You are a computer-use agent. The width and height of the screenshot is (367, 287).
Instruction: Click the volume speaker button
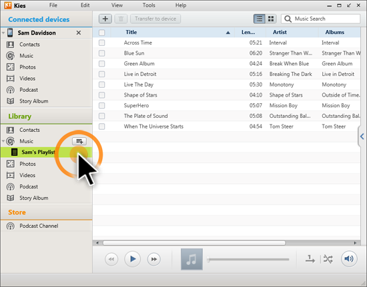click(349, 259)
